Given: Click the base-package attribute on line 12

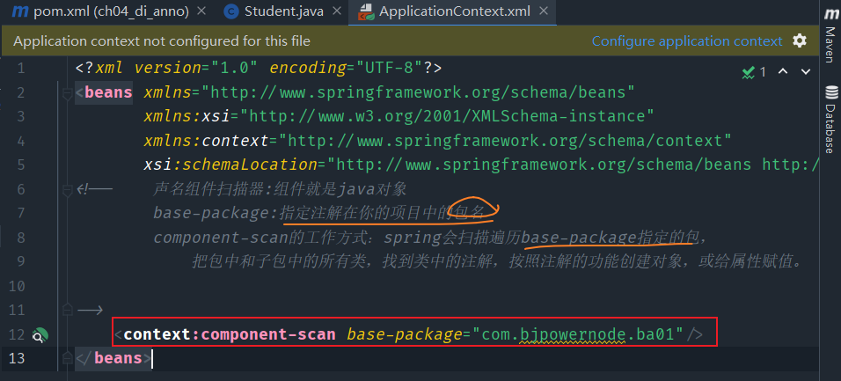Looking at the screenshot, I should (404, 335).
